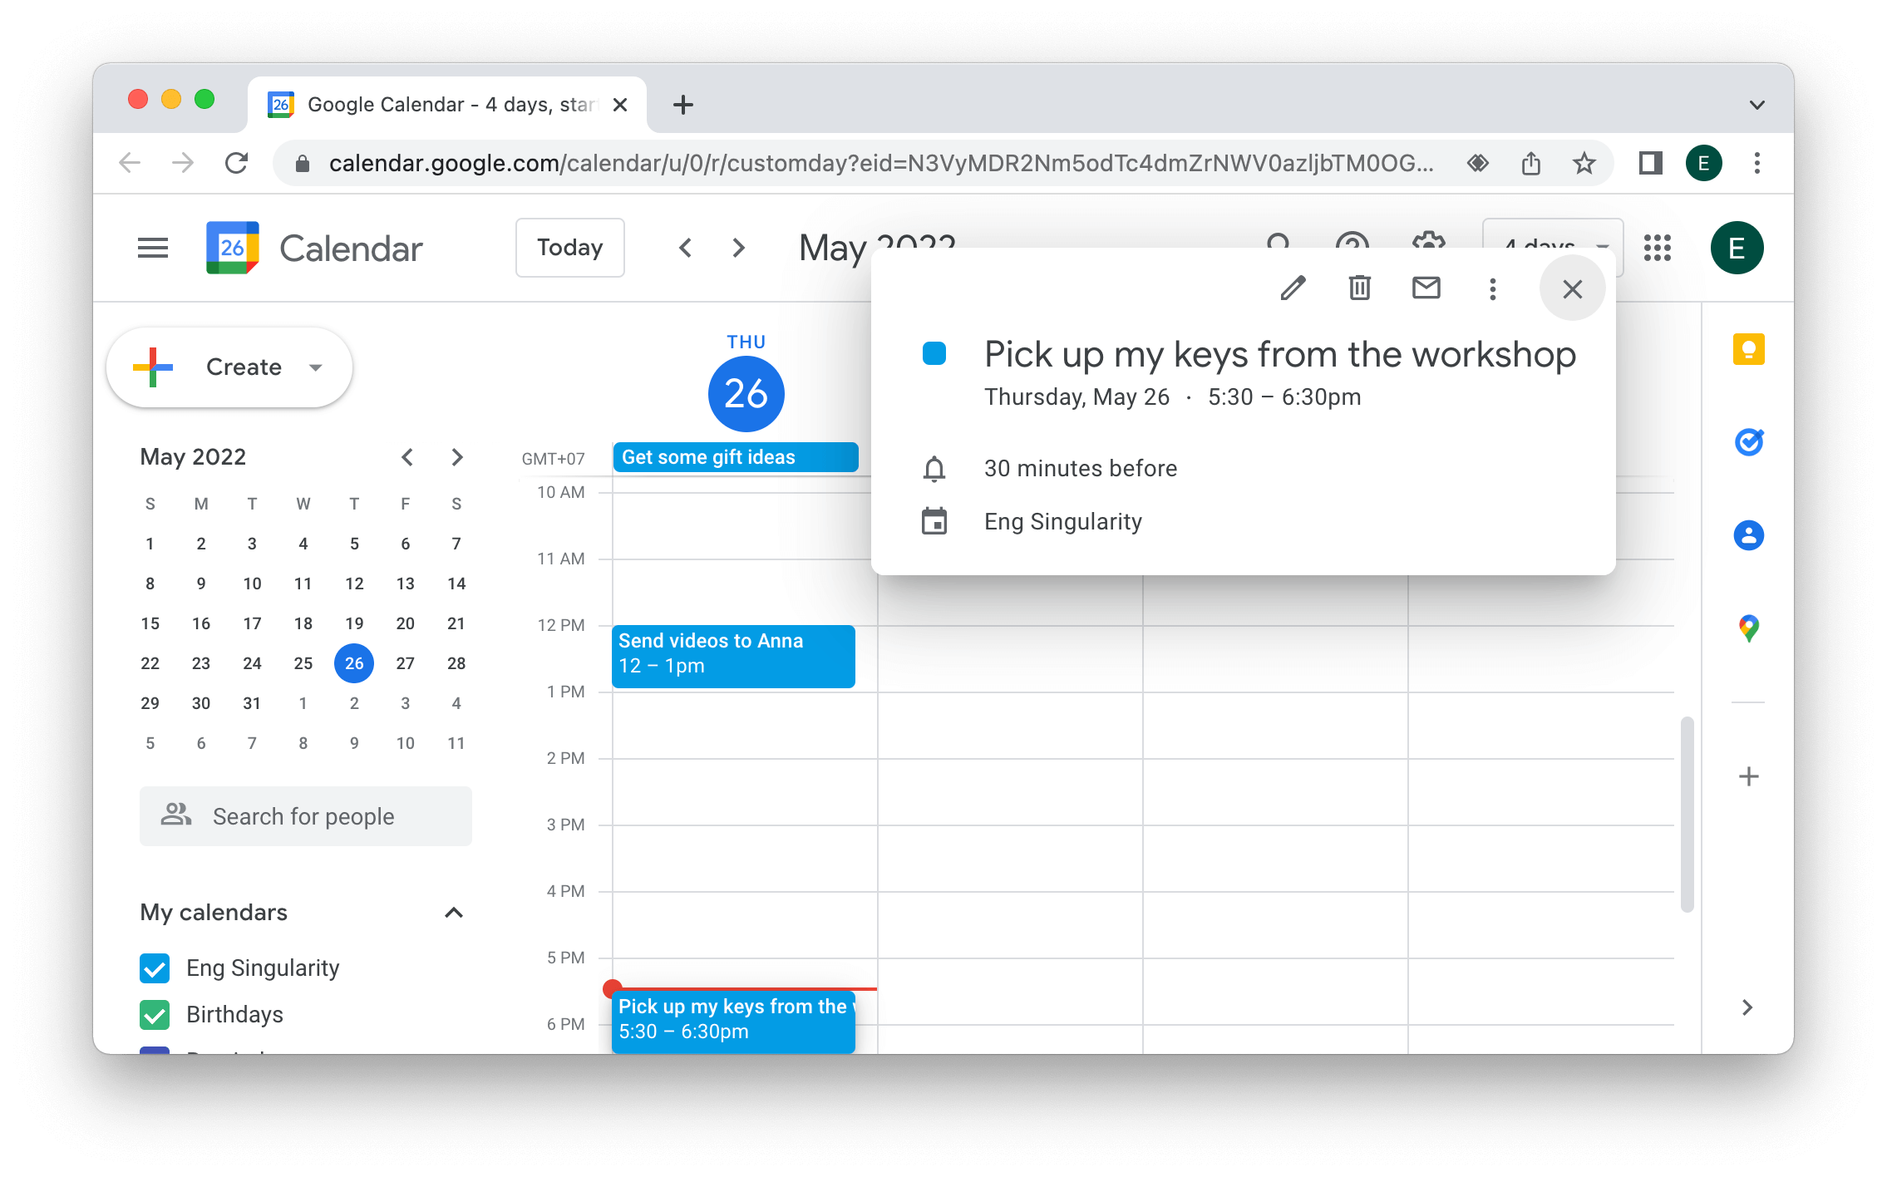Show previous month in mini calendar
Viewport: 1887px width, 1177px height.
407,457
